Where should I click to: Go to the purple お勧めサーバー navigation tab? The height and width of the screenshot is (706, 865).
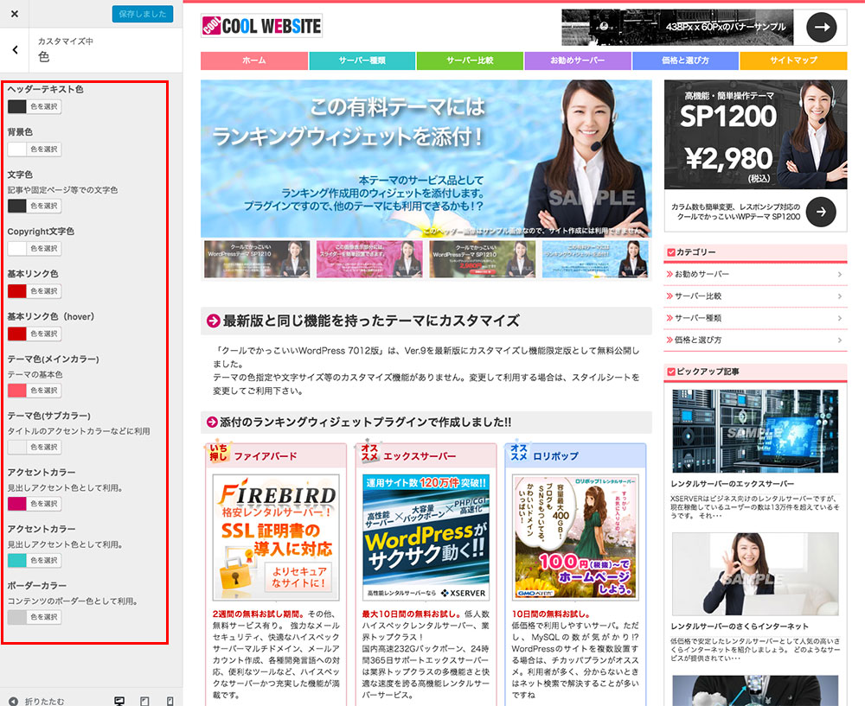(x=578, y=60)
